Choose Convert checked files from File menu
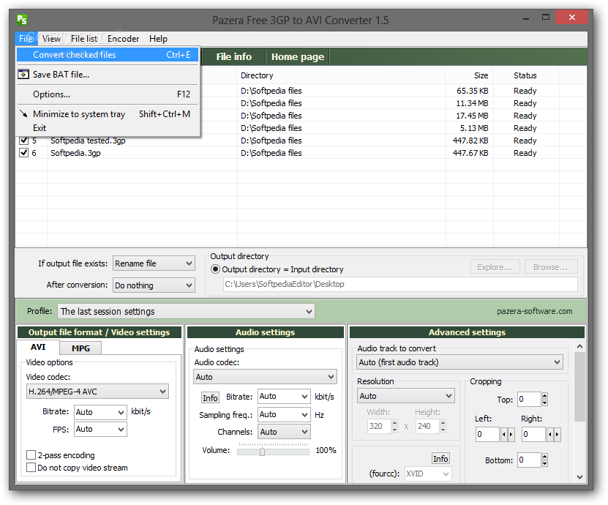This screenshot has height=505, width=608. point(108,55)
